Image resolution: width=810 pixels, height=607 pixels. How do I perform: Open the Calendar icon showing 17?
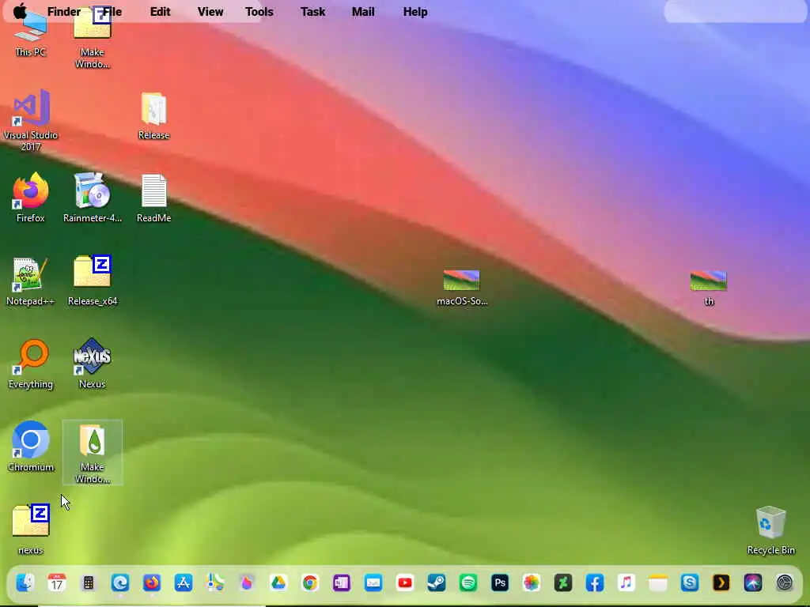pos(57,582)
